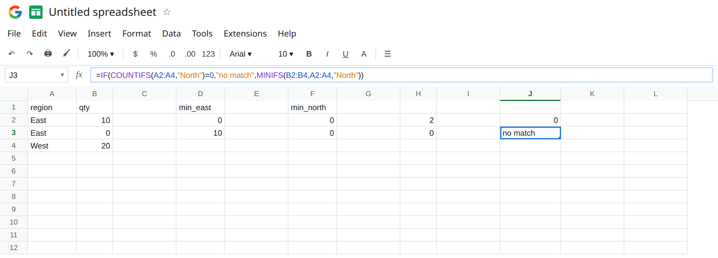Open the Data menu
The height and width of the screenshot is (258, 718).
tap(171, 33)
